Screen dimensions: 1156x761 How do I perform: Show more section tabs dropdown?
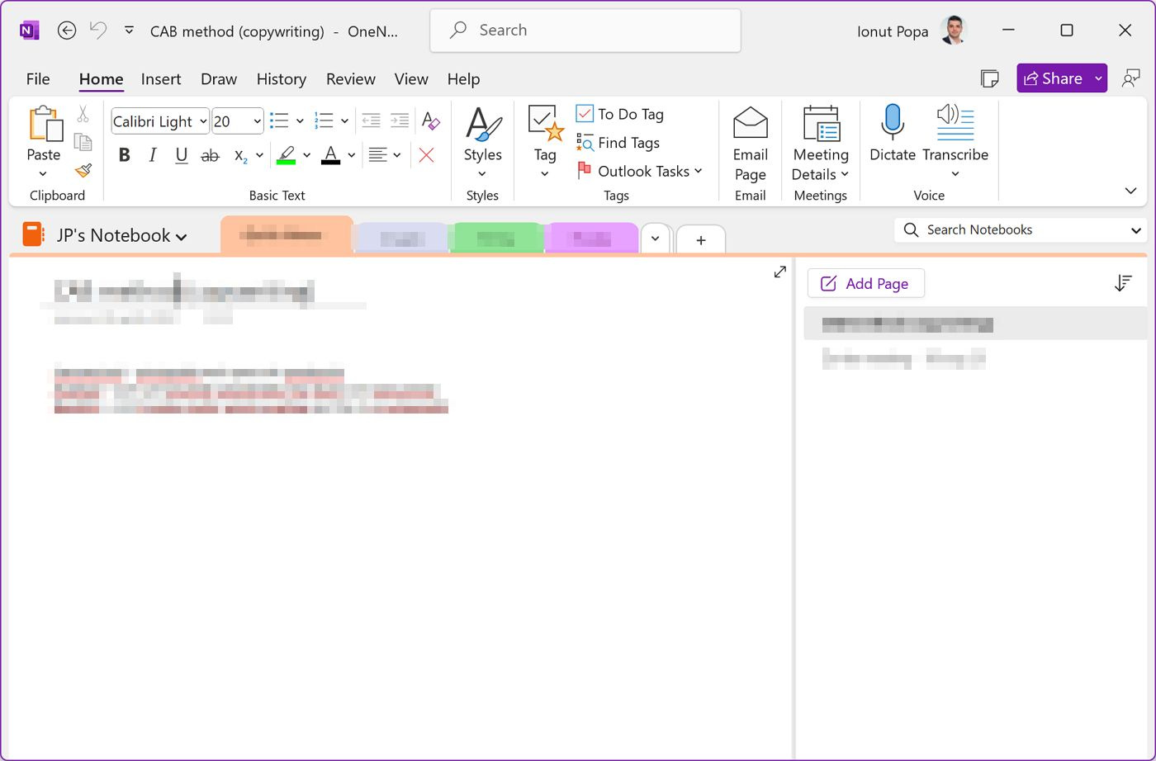pos(655,239)
